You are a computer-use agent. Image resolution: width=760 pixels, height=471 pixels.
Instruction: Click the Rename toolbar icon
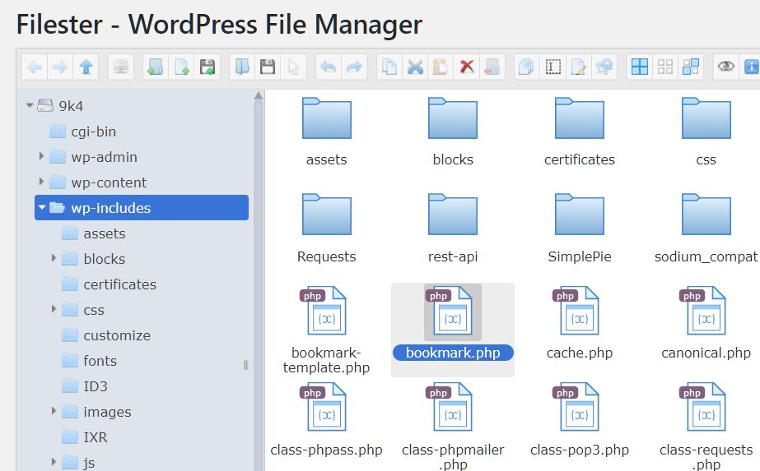point(553,67)
